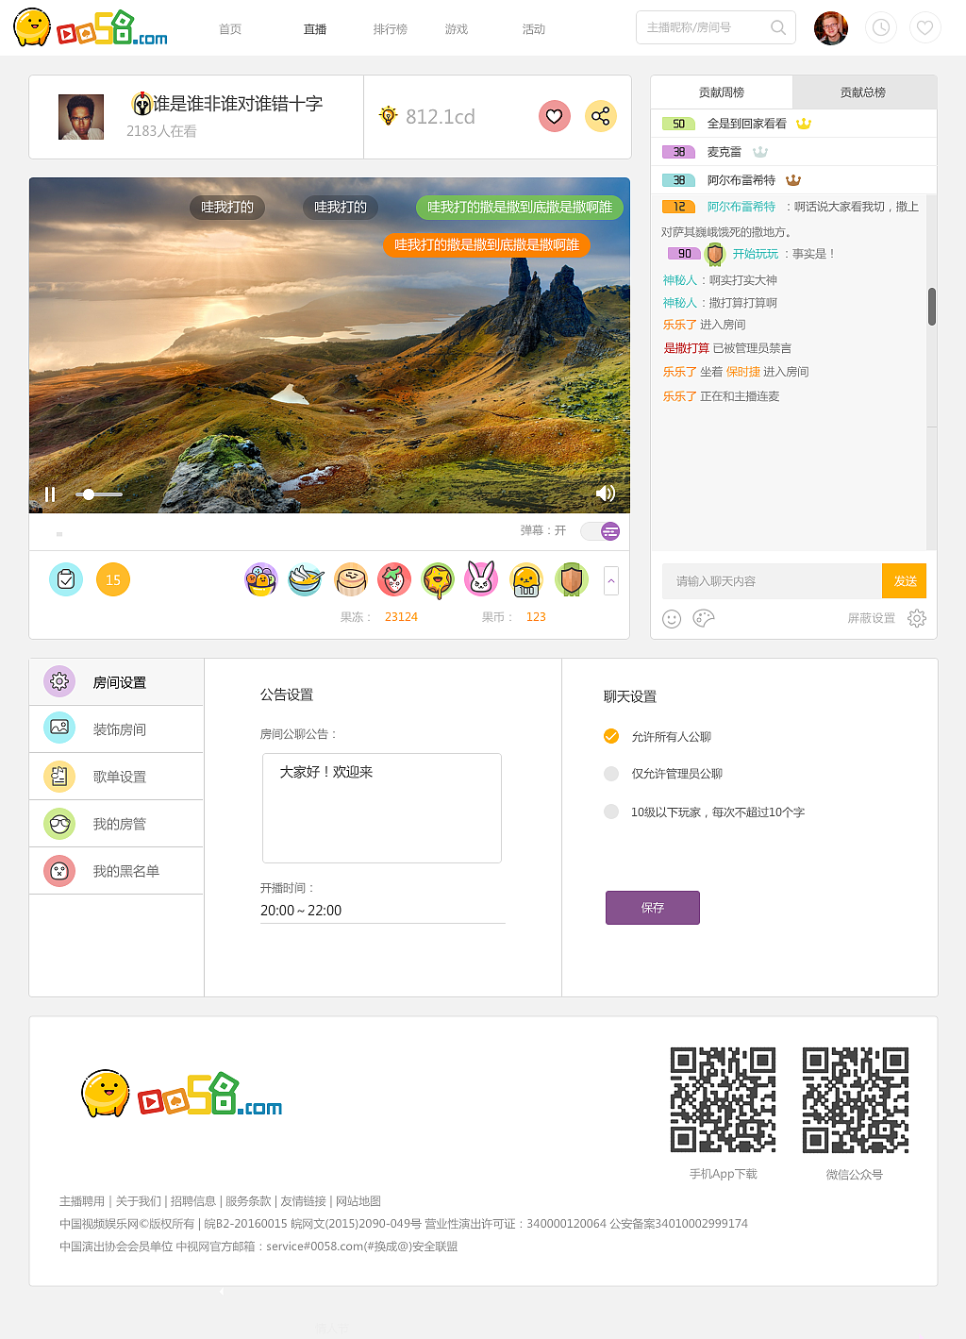This screenshot has height=1339, width=966.
Task: Send the shield gift
Action: (x=572, y=579)
